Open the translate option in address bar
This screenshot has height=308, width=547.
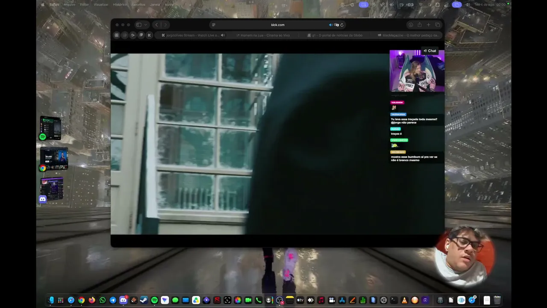336,25
